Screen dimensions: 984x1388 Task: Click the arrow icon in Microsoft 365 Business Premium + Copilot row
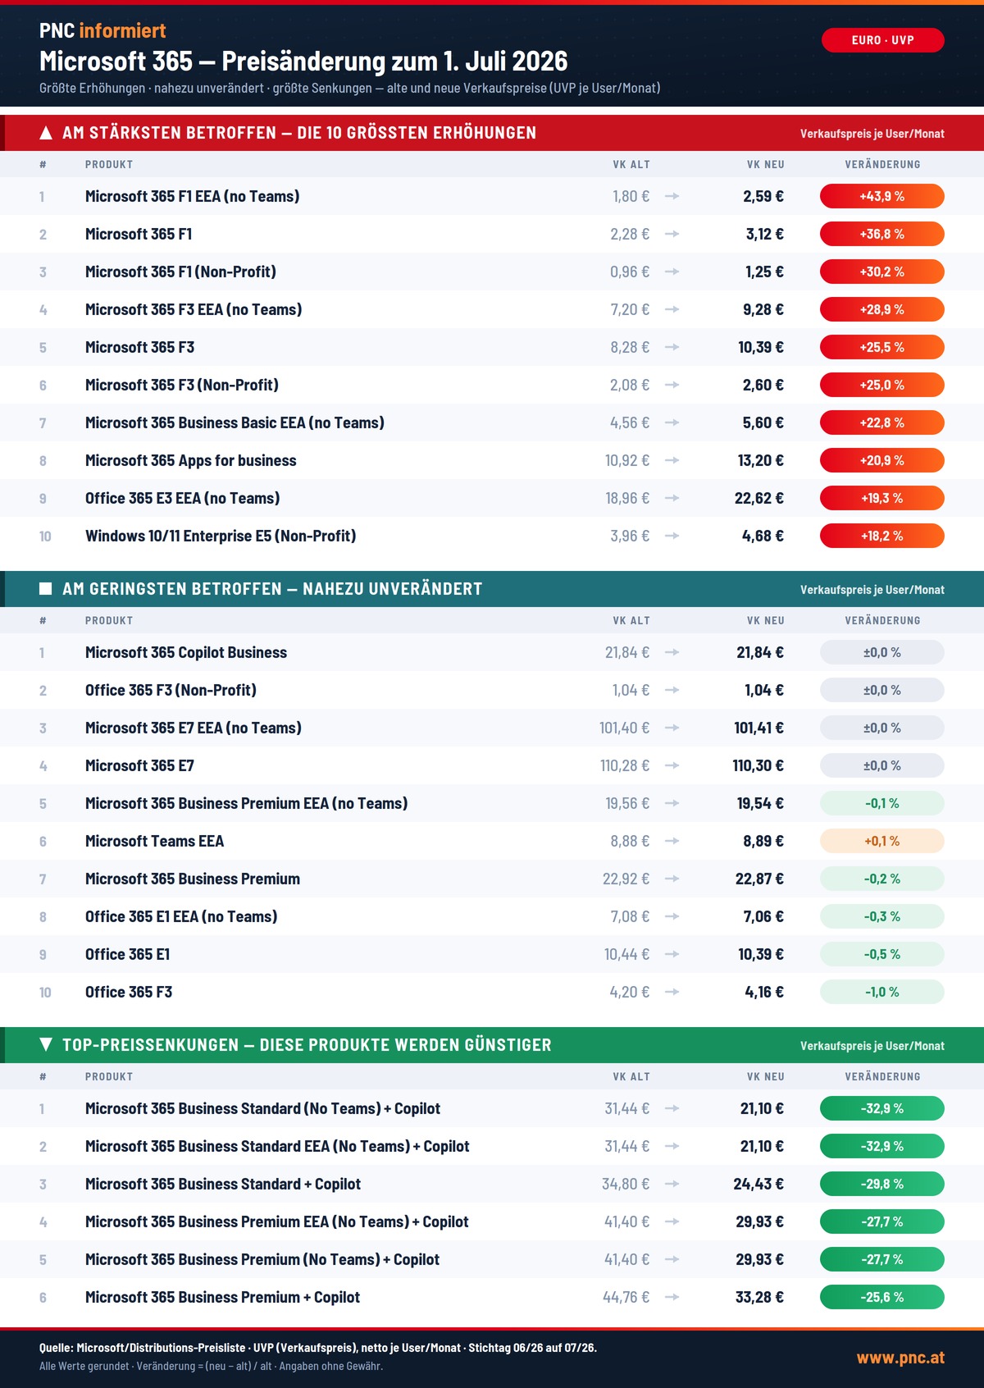pos(672,1297)
